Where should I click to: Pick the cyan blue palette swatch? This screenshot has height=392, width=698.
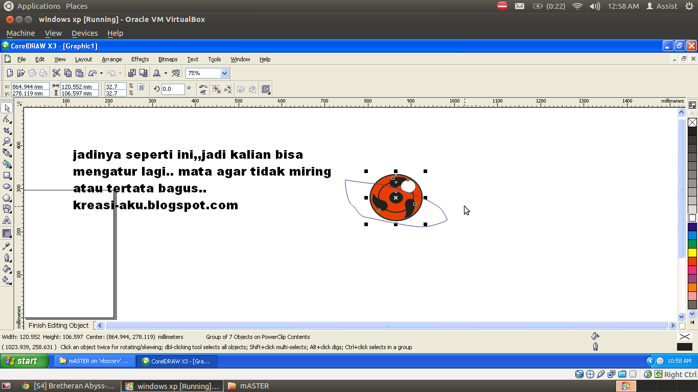click(x=692, y=235)
